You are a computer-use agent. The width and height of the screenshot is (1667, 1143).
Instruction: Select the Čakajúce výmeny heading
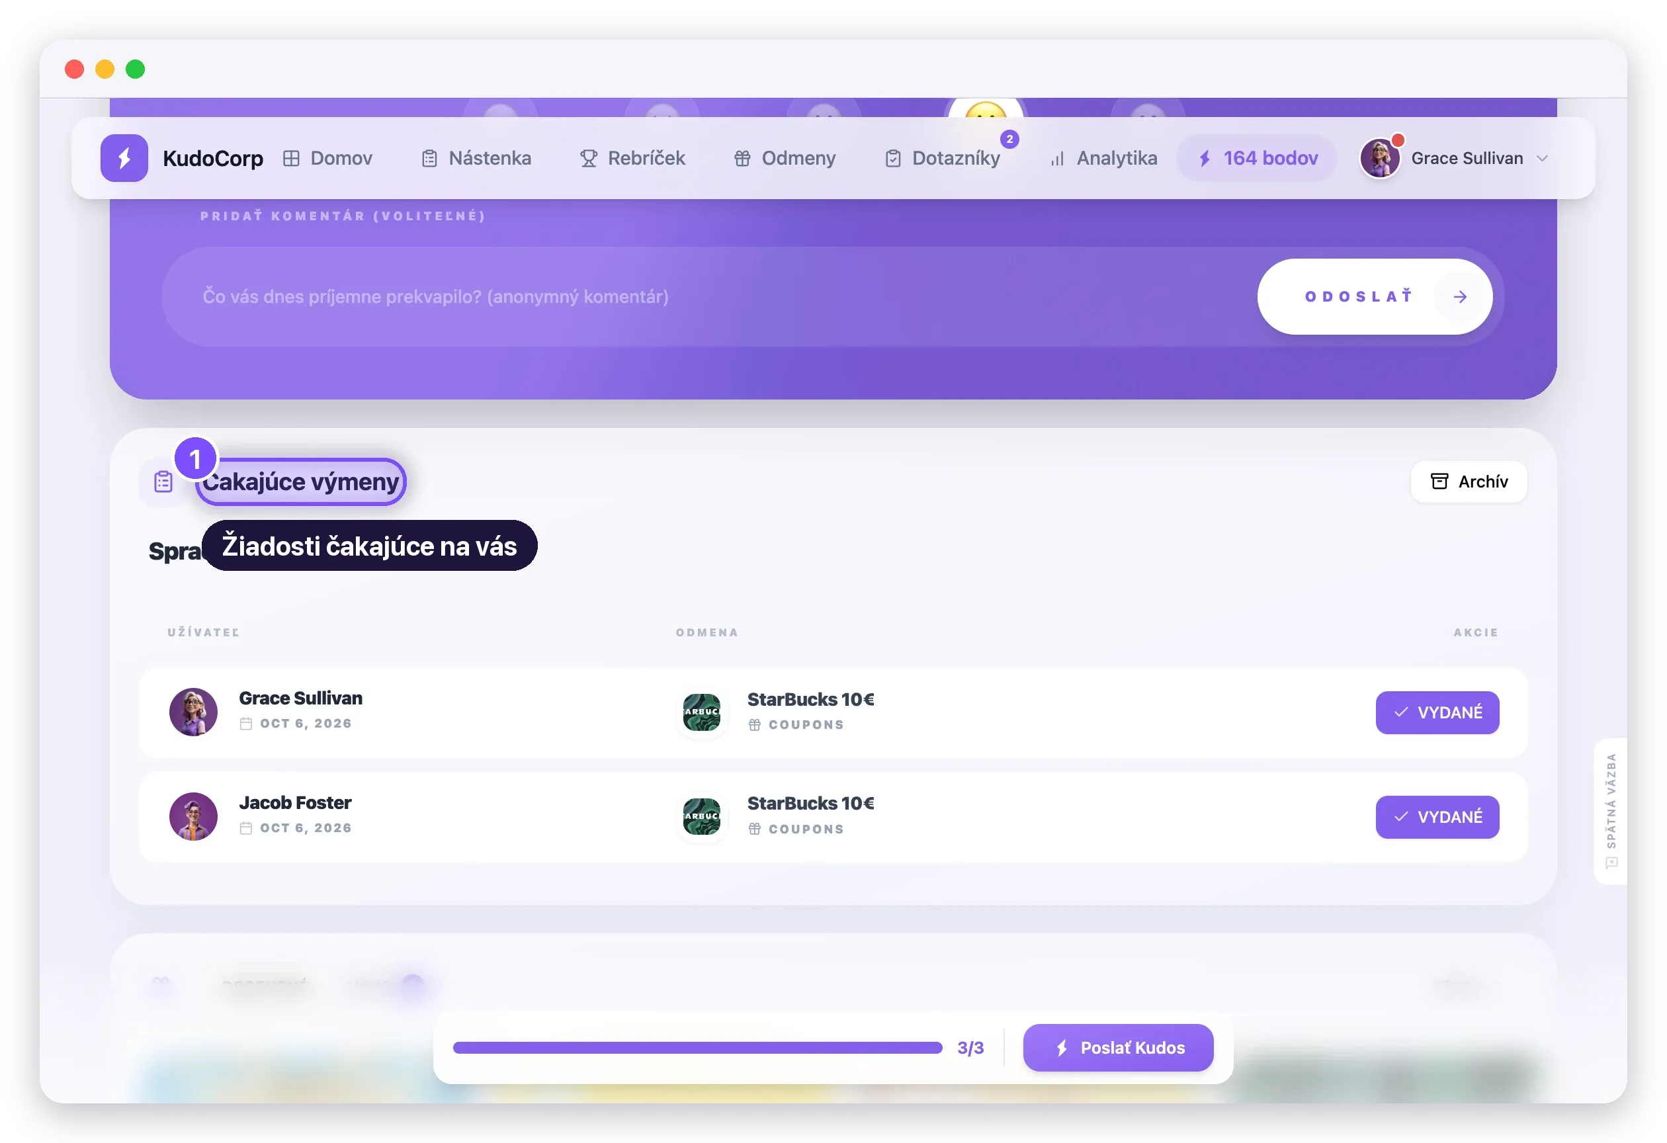pyautogui.click(x=301, y=481)
